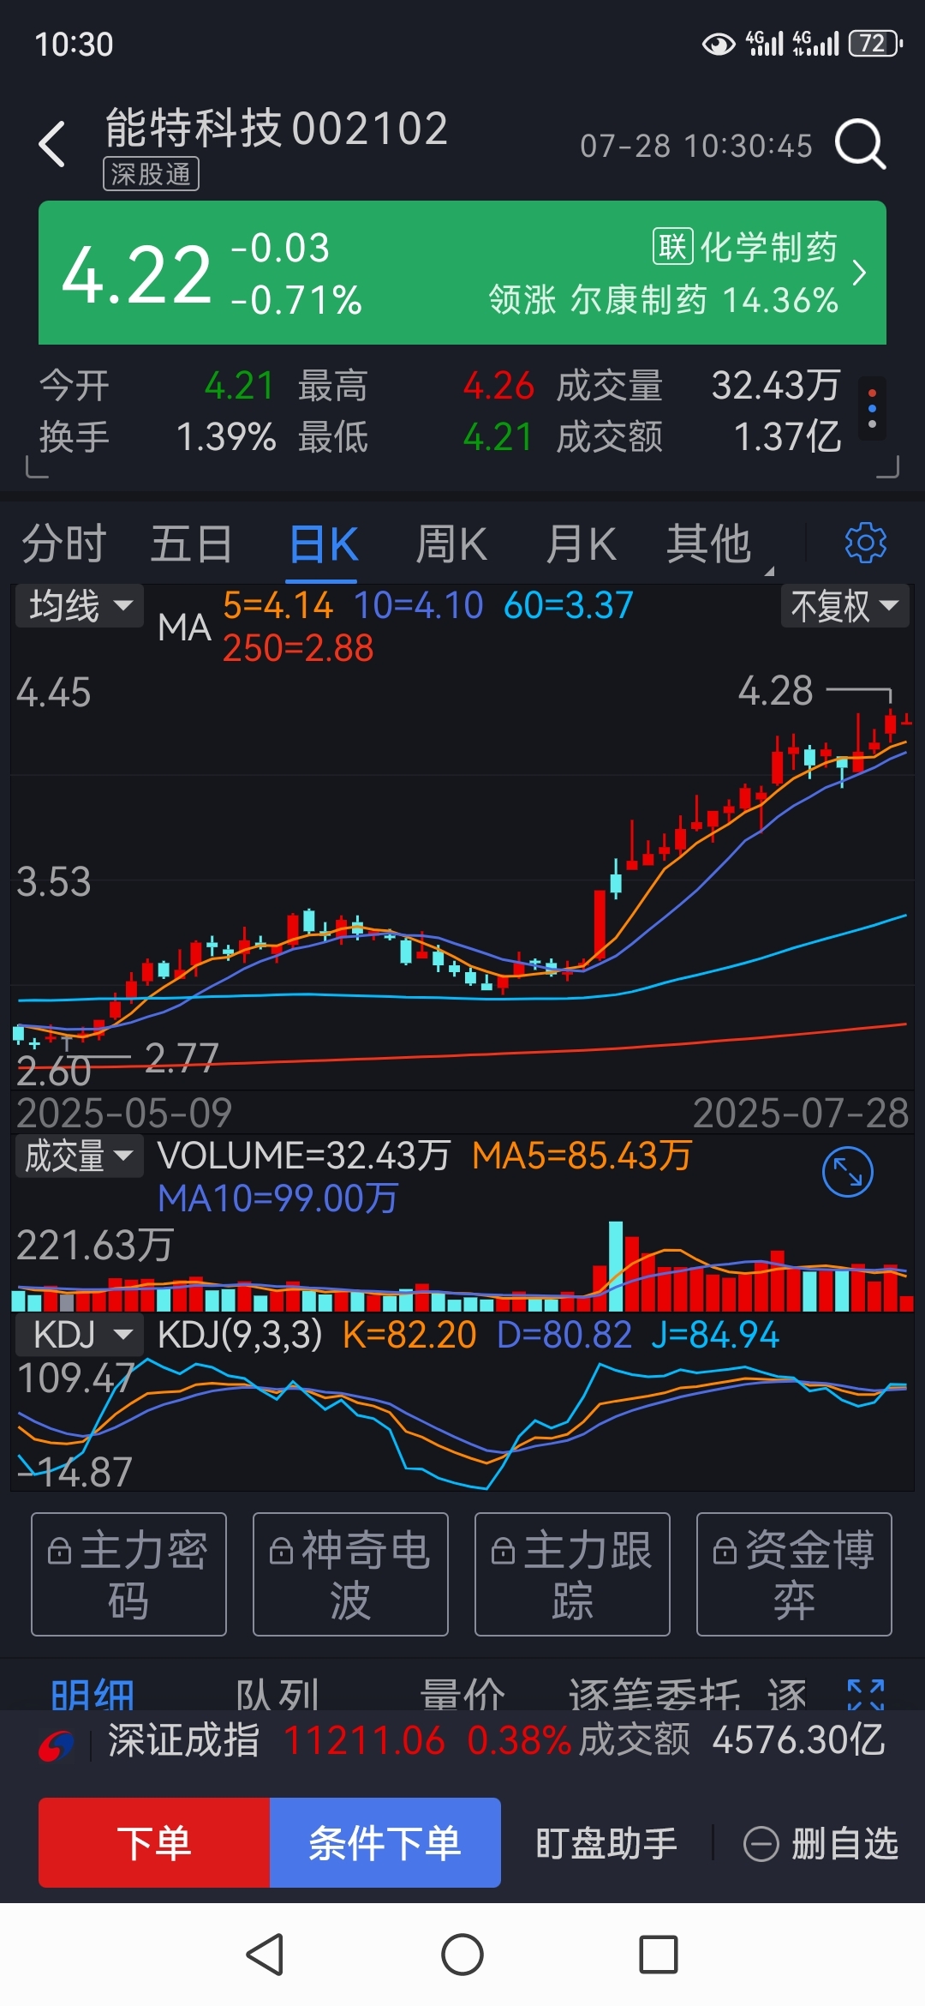
Task: Tap the KDJ J=84.94 value
Action: tap(715, 1335)
